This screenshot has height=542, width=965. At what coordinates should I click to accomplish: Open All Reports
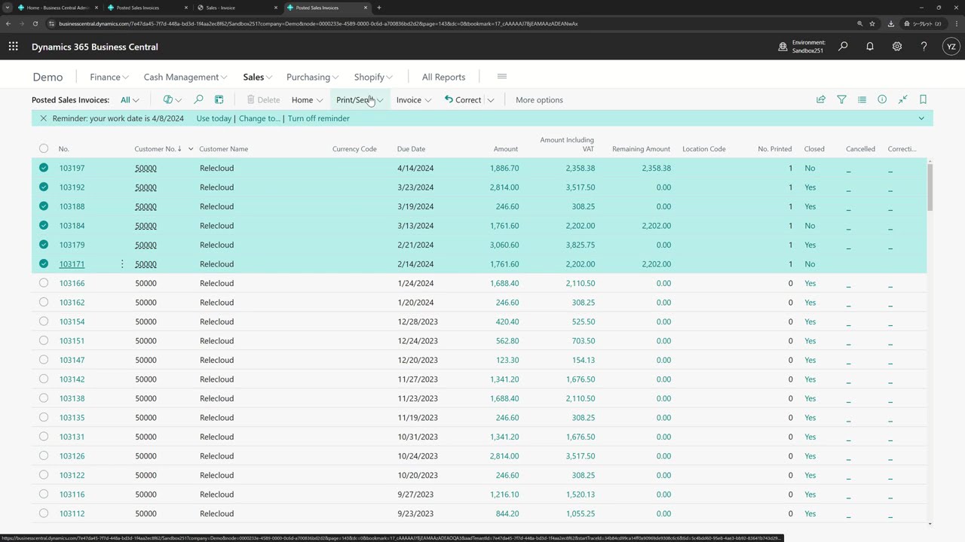(x=443, y=77)
